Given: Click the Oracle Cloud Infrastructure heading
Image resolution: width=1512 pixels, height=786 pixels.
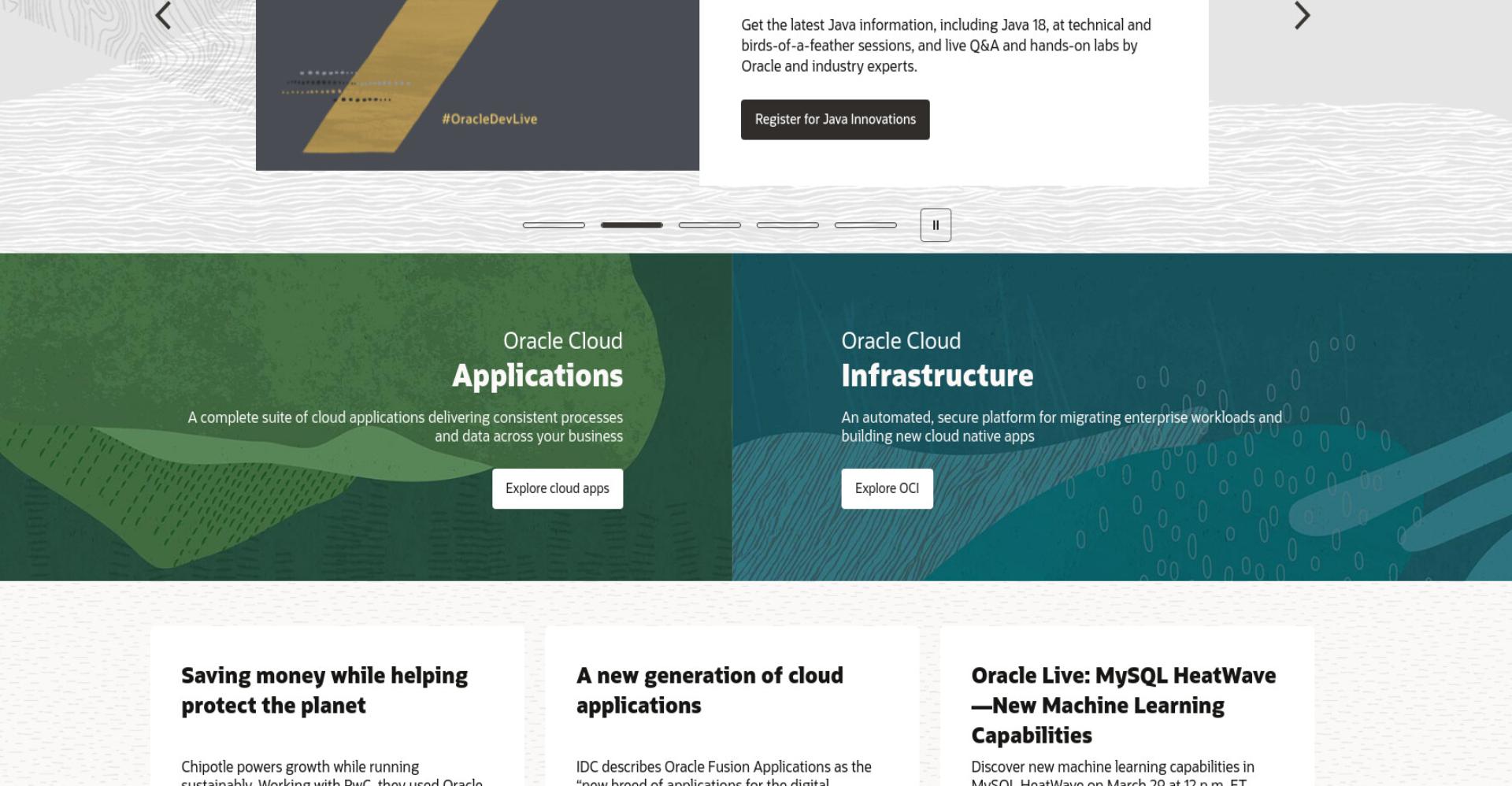Looking at the screenshot, I should tap(937, 360).
